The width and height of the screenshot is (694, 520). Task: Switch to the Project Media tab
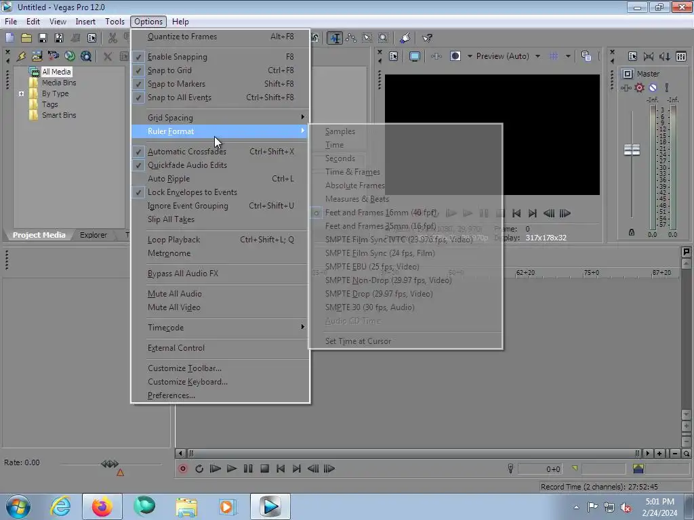[x=39, y=235]
